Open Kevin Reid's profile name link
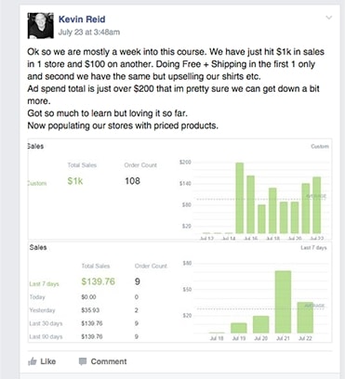This screenshot has width=345, height=379. tap(82, 20)
